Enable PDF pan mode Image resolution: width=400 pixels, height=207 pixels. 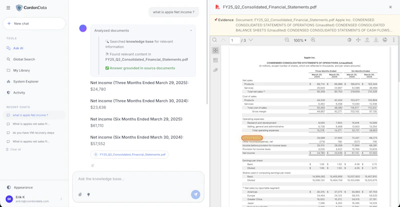[358, 40]
